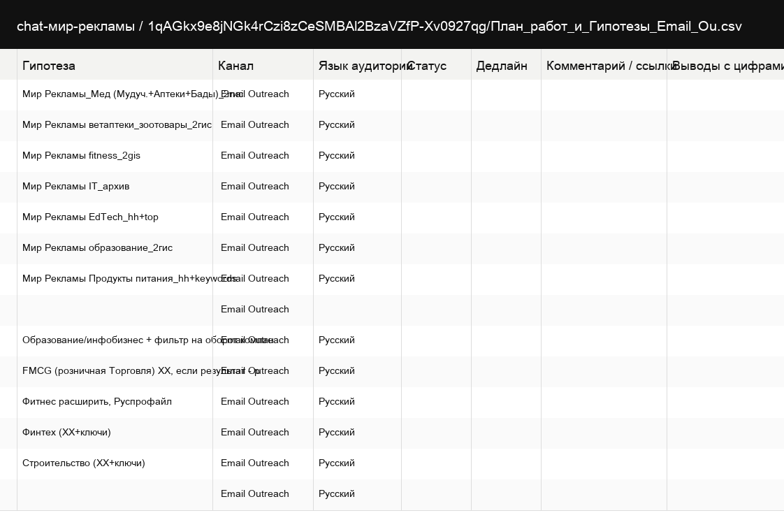Click the Фитнес расширить, Руспрофайл cell
784x527 pixels.
click(115, 401)
